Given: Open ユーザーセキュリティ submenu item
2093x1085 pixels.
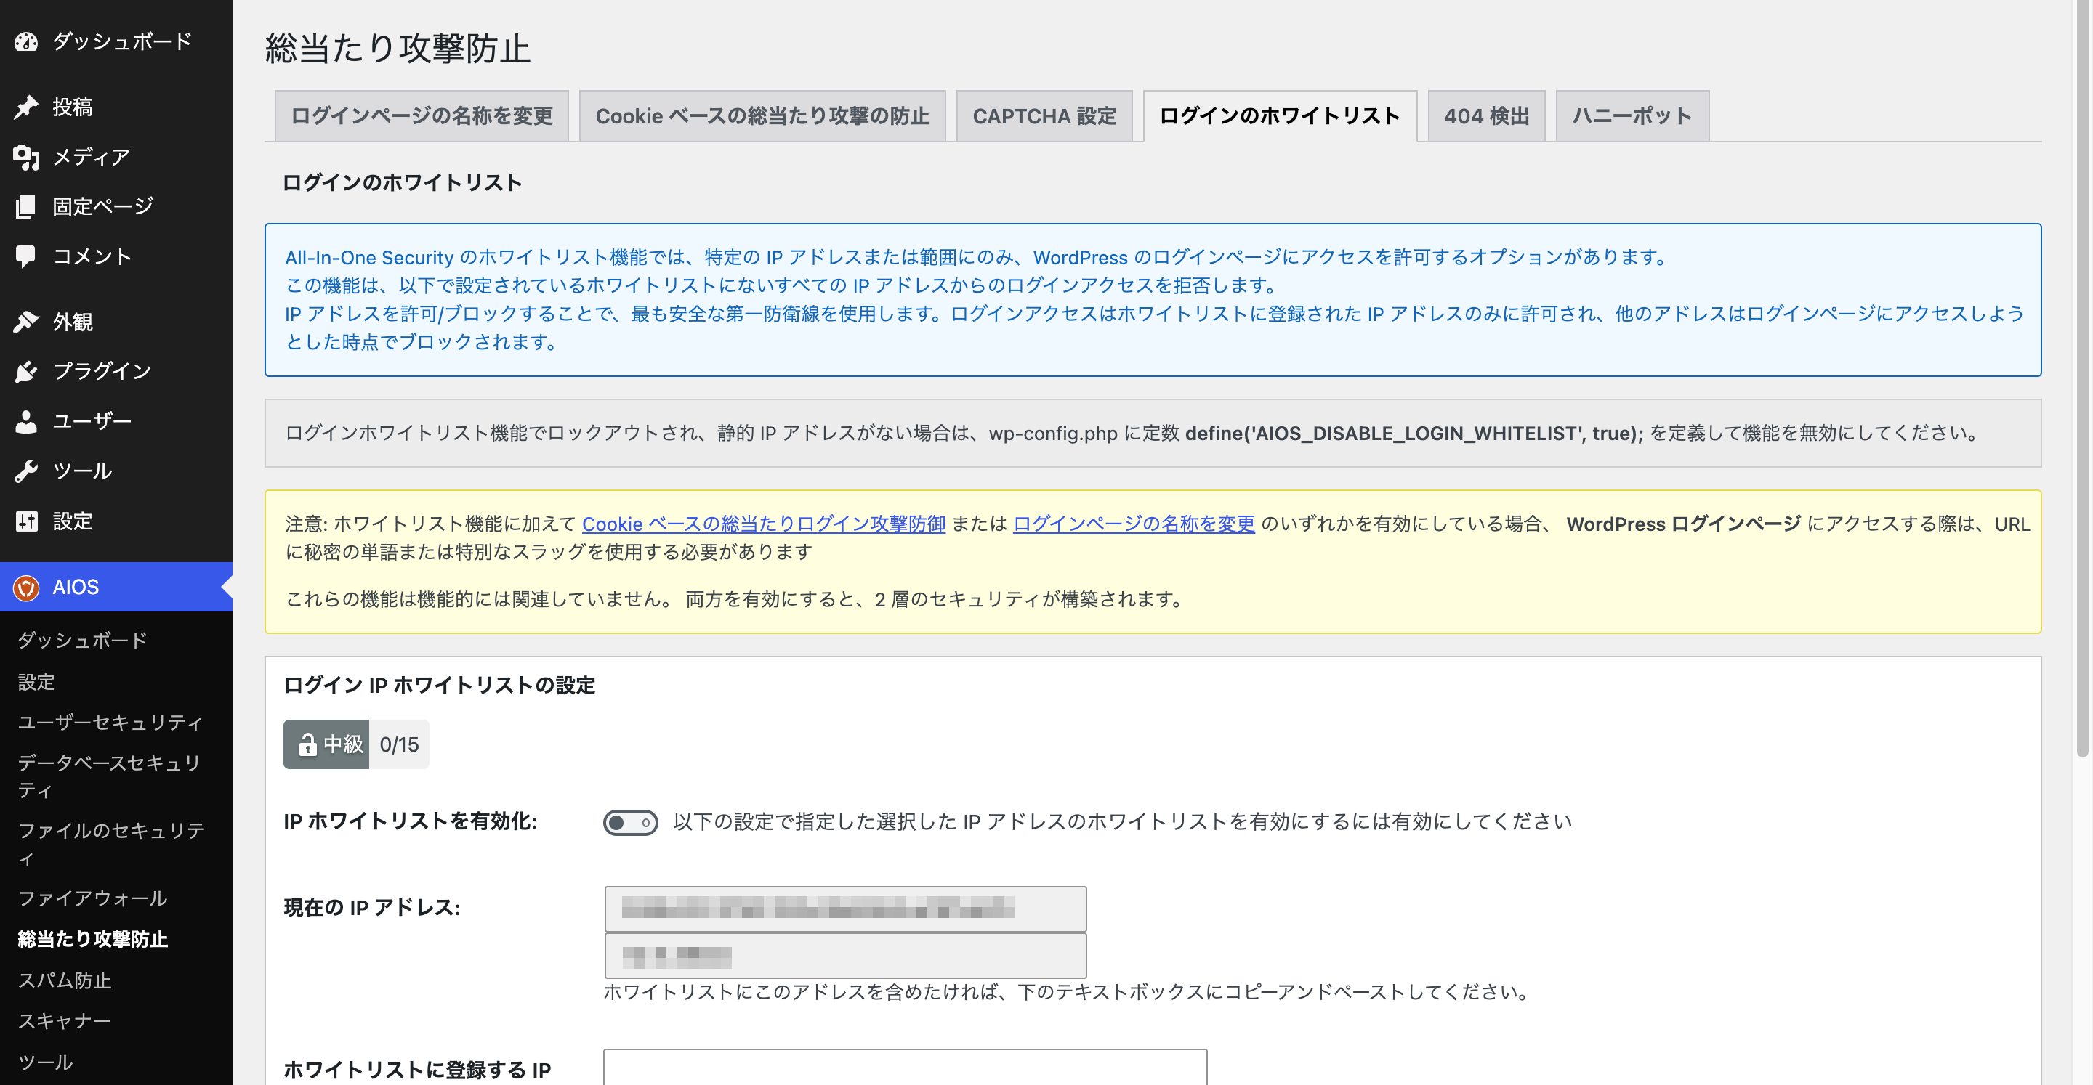Looking at the screenshot, I should (110, 722).
